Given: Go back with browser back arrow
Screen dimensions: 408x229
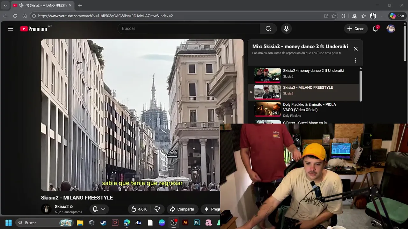Looking at the screenshot, I should pyautogui.click(x=5, y=16).
